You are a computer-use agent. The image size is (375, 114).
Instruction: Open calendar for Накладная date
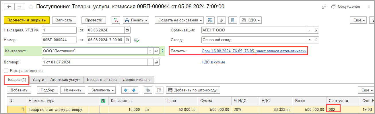(127, 30)
